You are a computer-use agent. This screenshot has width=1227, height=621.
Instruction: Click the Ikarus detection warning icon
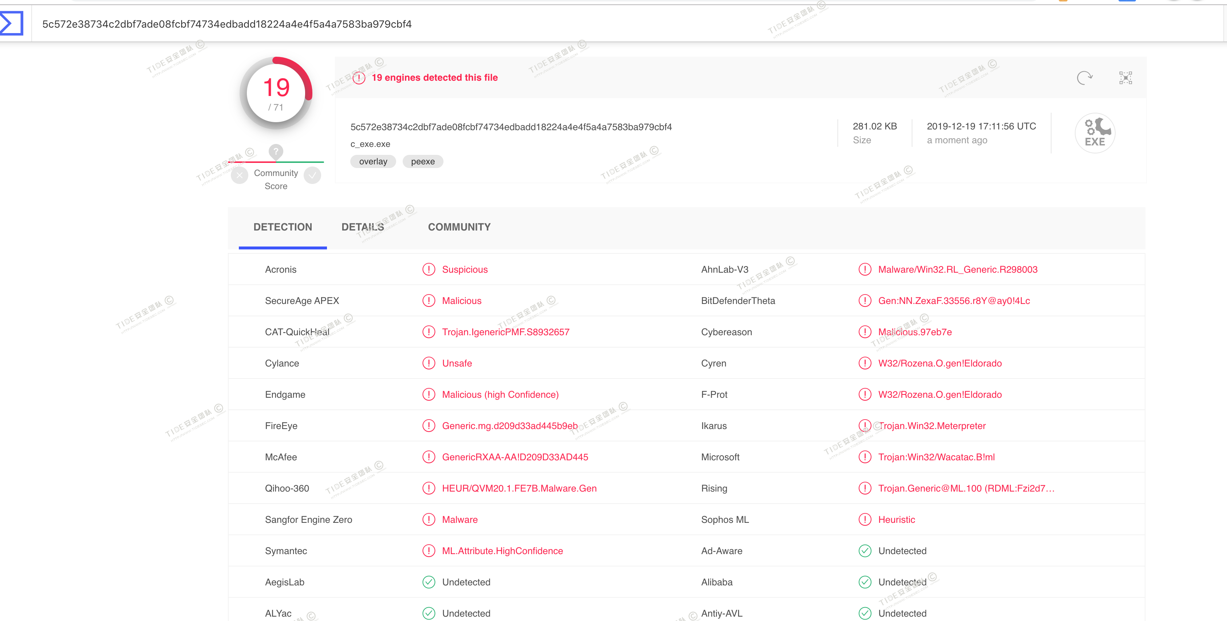tap(864, 425)
